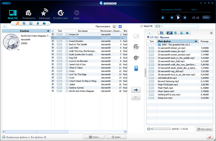
Task: Uncheck the Jaded track checkbox
Action: point(53,84)
